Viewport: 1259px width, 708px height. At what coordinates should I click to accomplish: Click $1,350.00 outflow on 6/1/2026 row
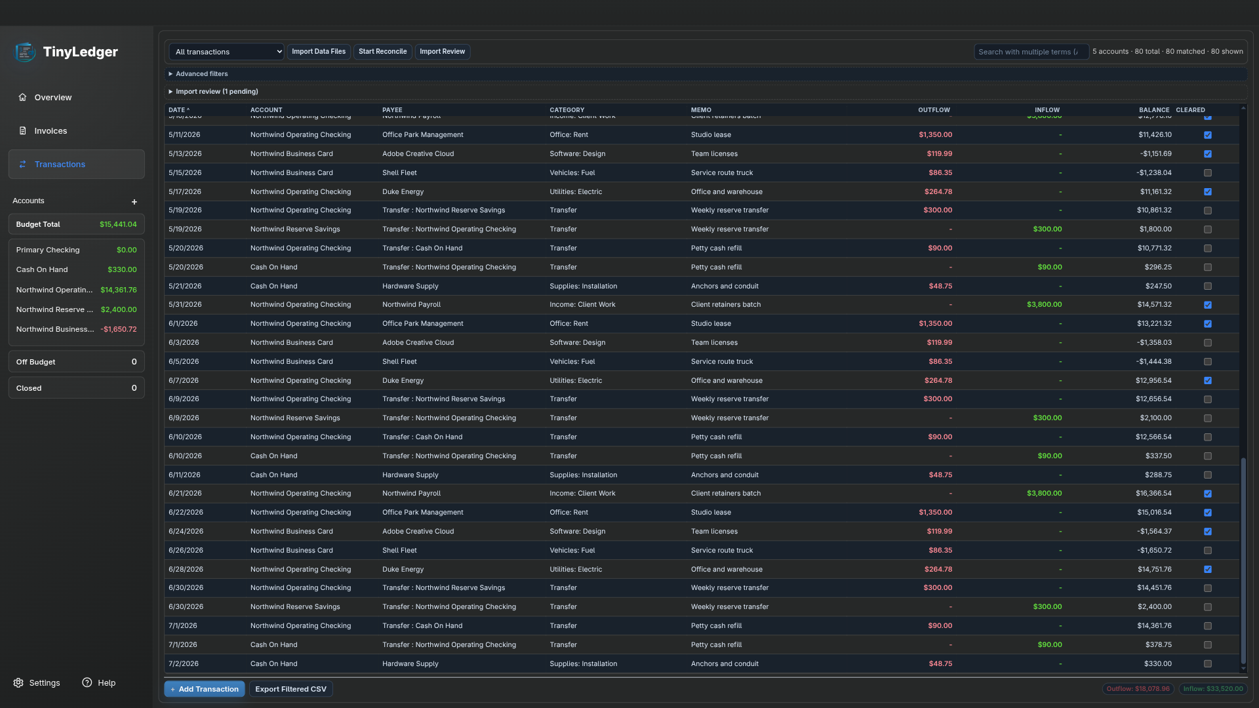tap(935, 324)
